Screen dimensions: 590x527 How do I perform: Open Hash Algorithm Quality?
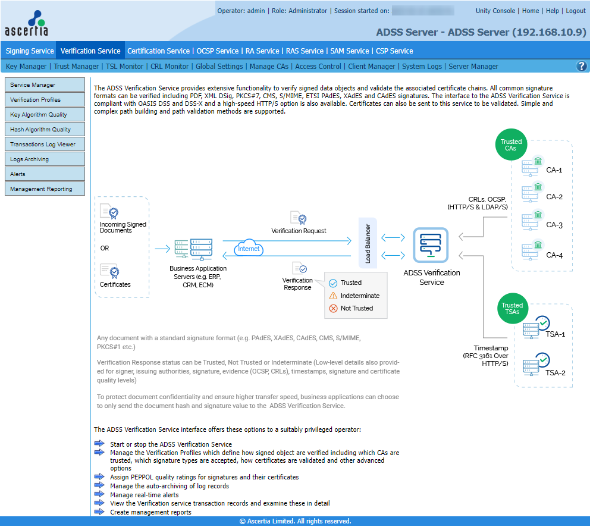coord(45,129)
